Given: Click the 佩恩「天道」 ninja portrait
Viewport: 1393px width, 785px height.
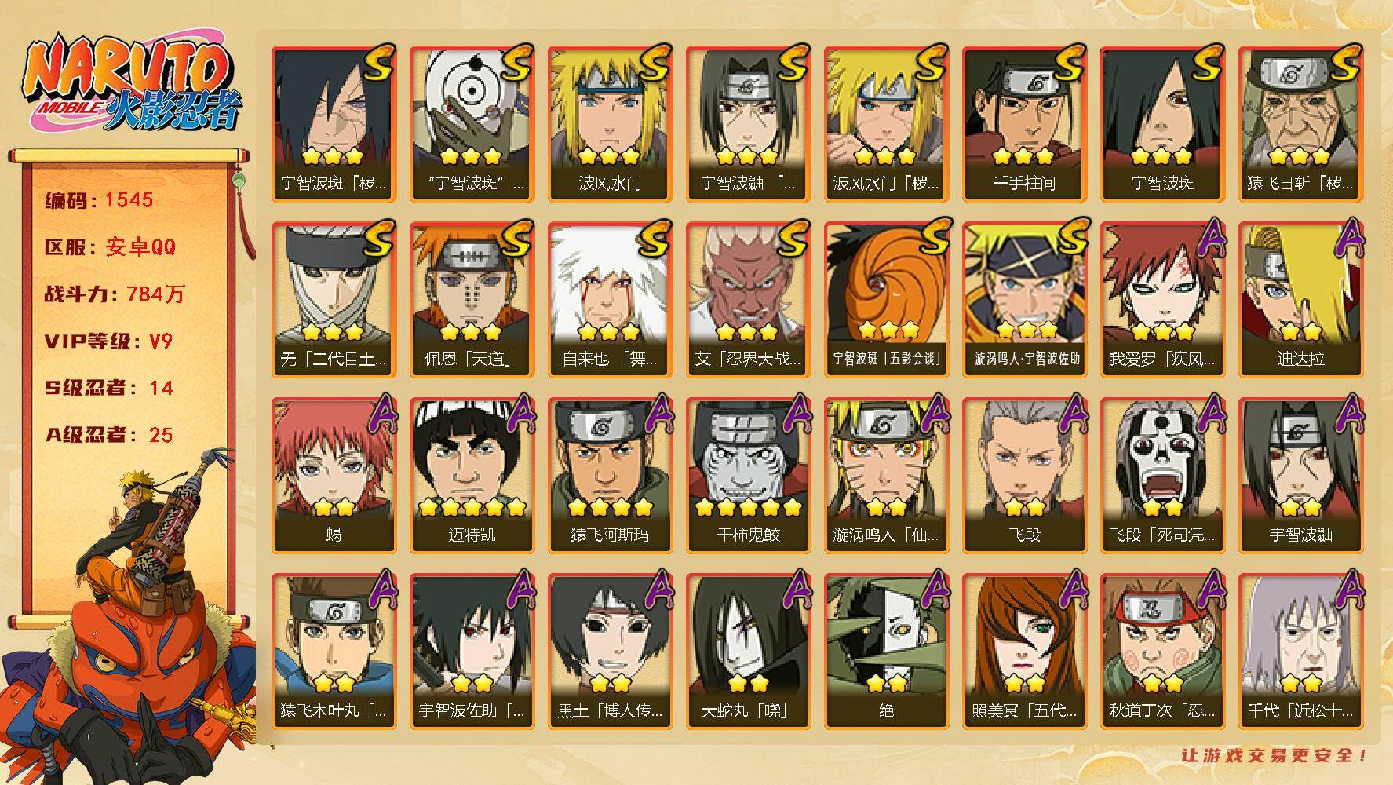Looking at the screenshot, I should tap(472, 299).
